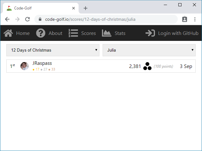The image size is (202, 151).
Task: Go back with the browser back arrow
Action: (7, 19)
